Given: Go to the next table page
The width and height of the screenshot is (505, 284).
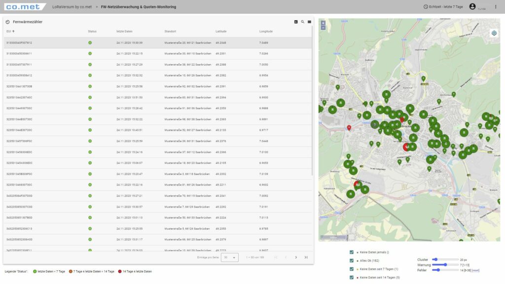Looking at the screenshot, I should 296,257.
